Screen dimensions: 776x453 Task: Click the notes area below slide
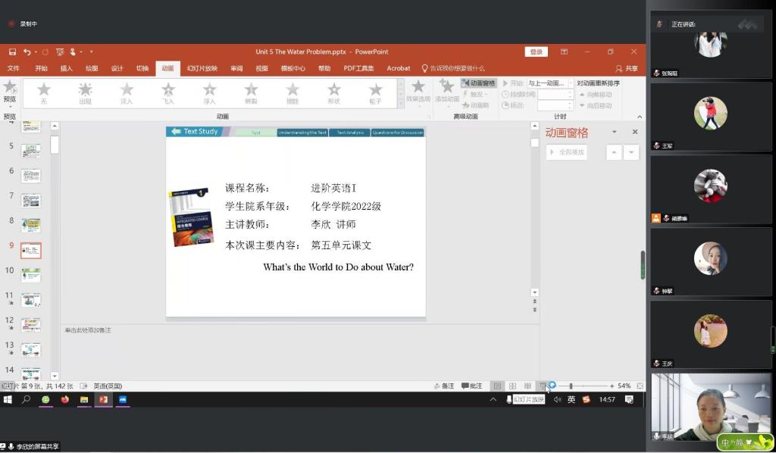[x=299, y=352]
